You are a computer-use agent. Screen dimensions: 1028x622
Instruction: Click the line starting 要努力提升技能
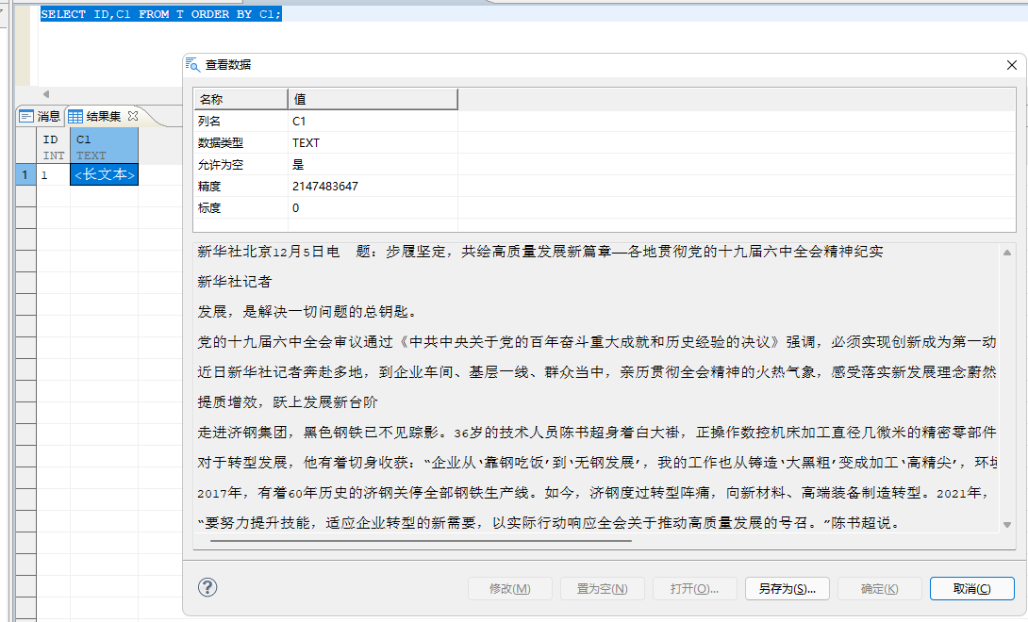click(550, 523)
